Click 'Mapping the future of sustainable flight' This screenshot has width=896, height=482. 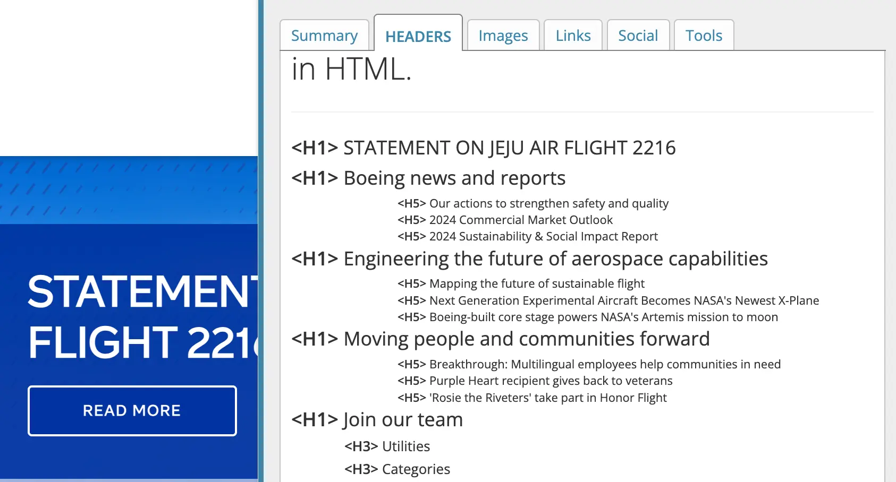click(521, 283)
